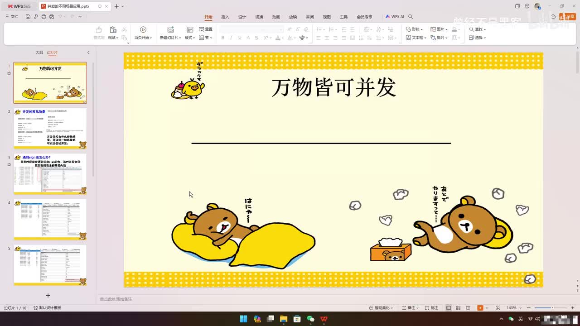Start slideshow from orange play button
This screenshot has height=326, width=580.
point(480,308)
